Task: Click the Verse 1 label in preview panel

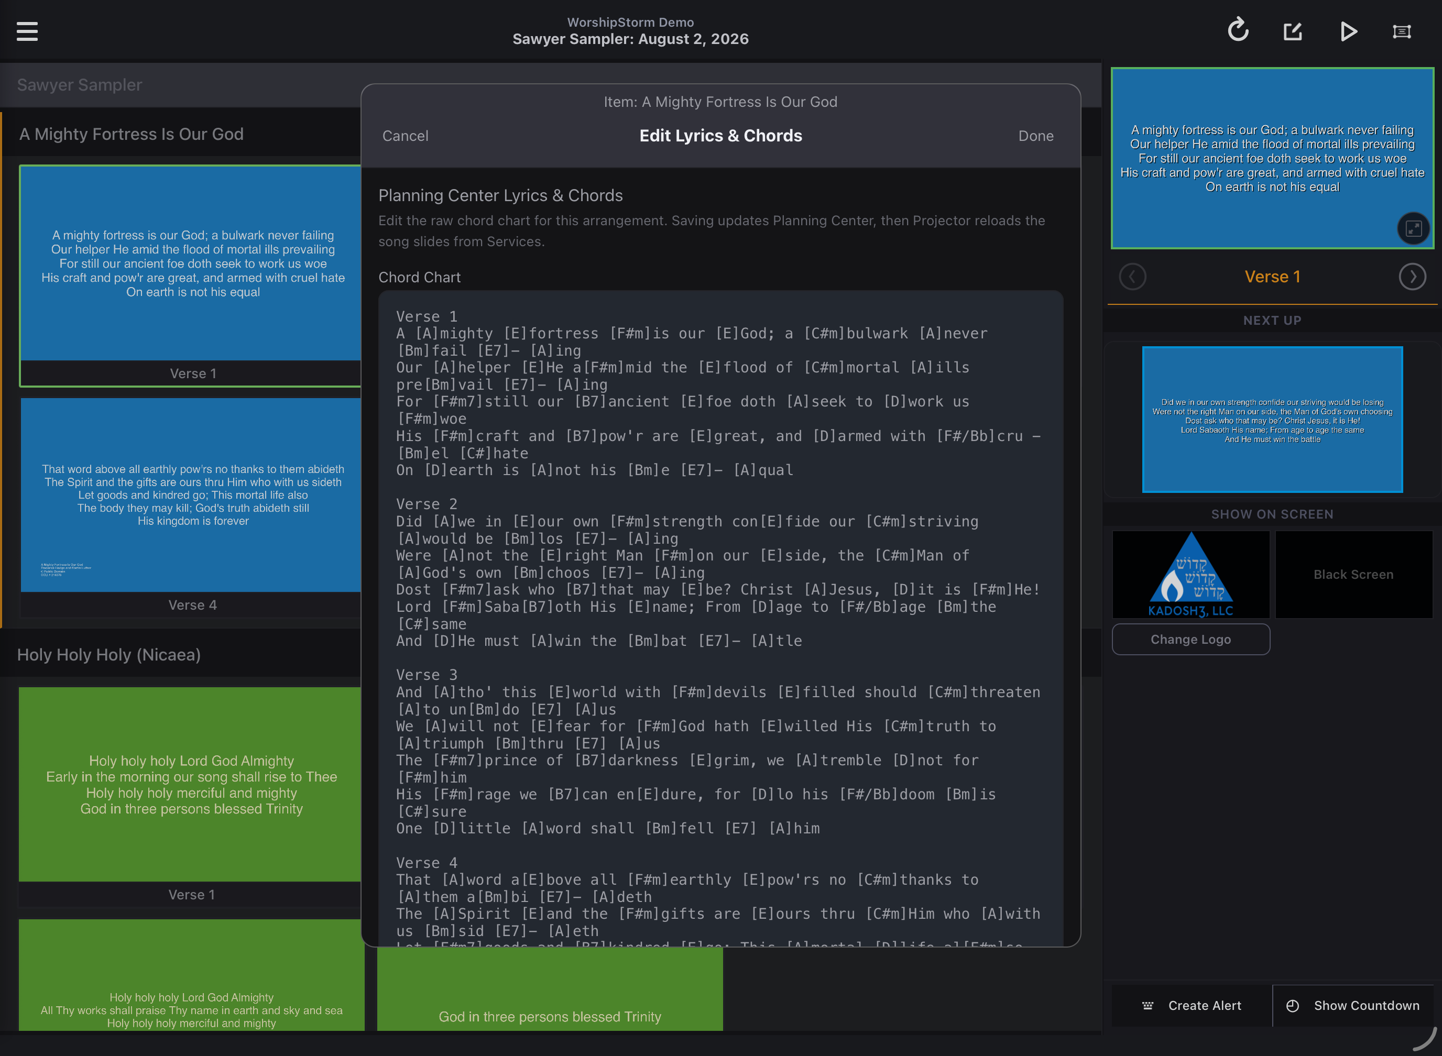Action: click(1272, 277)
